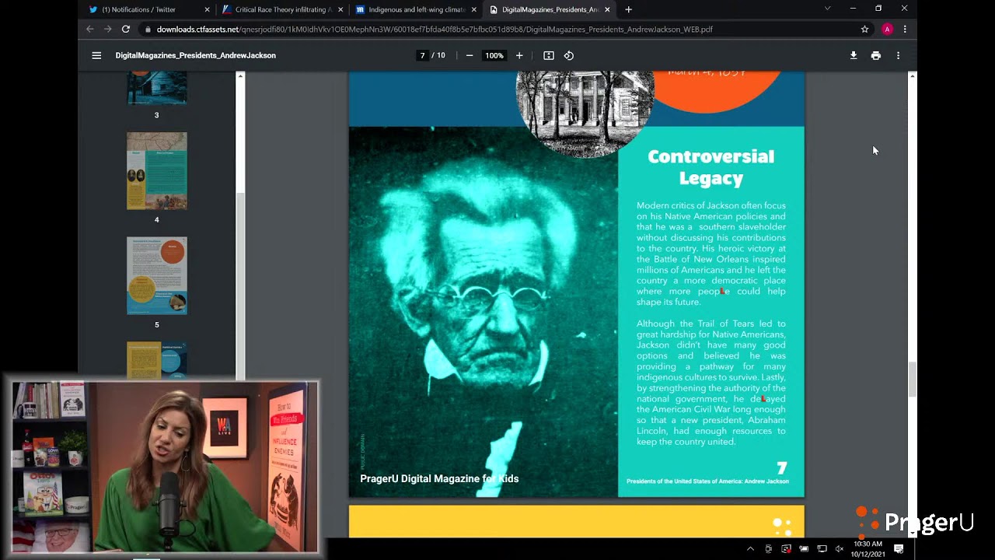Zoom in the PDF with plus icon
Viewport: 995px width, 560px height.
pos(519,55)
